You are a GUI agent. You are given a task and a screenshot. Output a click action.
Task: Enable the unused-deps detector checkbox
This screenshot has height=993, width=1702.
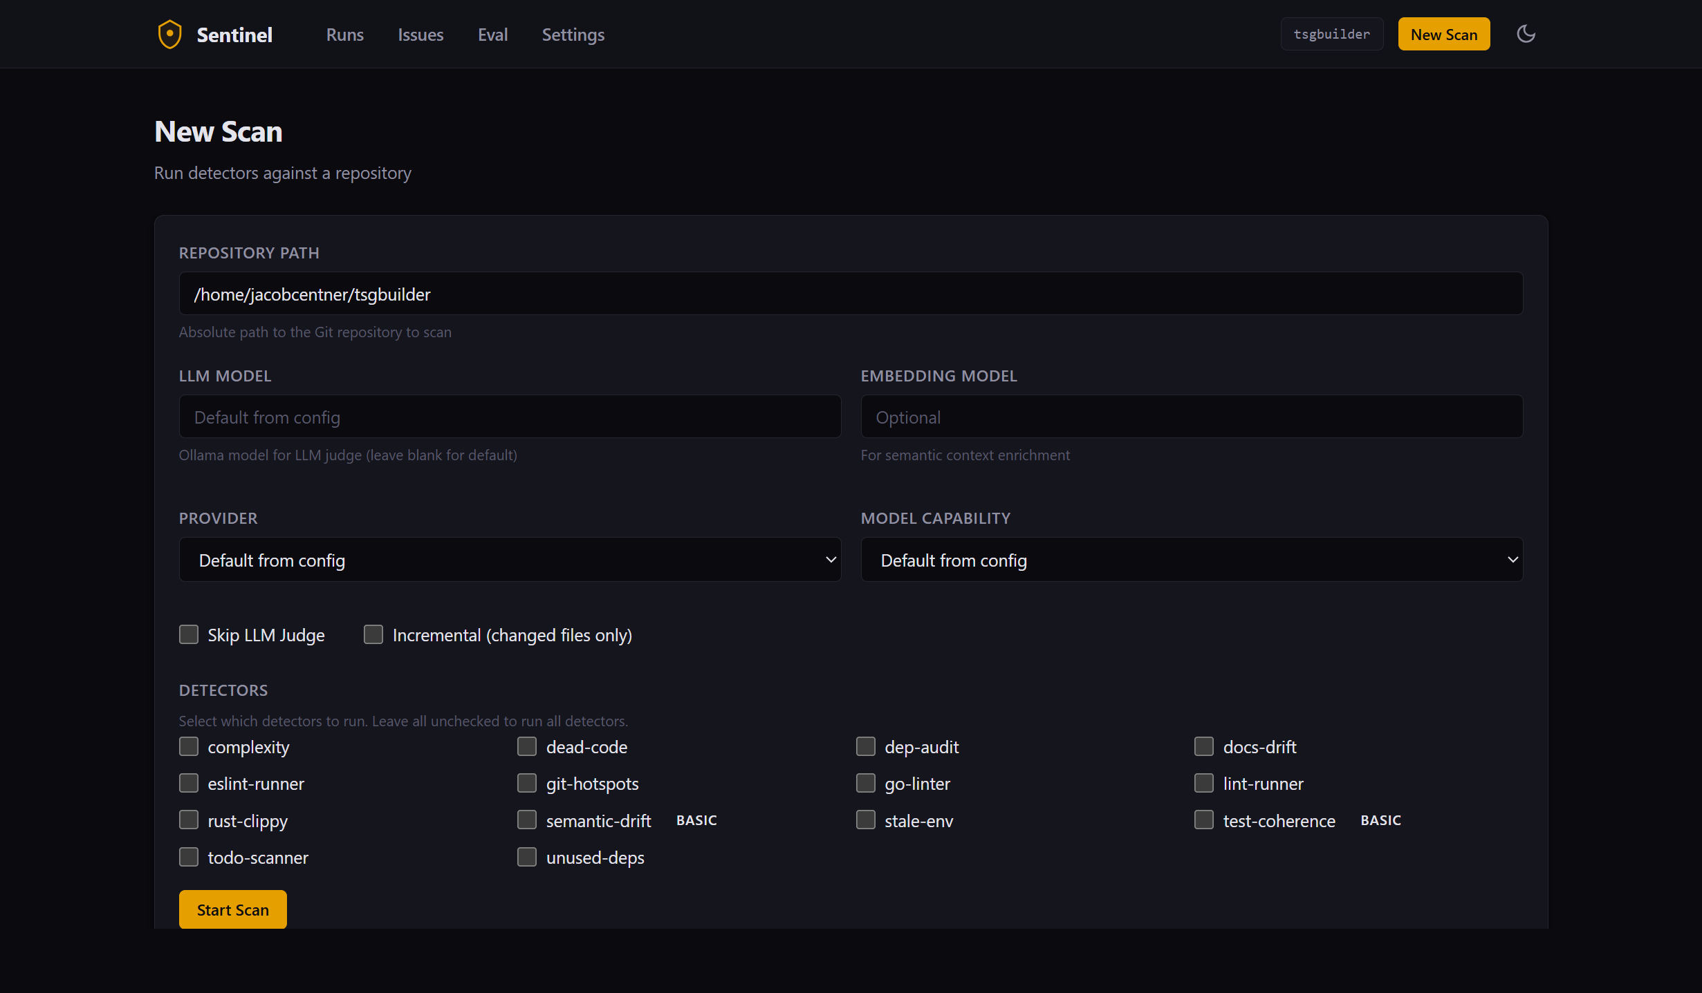[x=527, y=857]
